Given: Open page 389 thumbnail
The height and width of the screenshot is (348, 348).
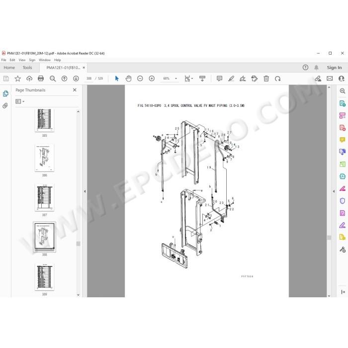Looking at the screenshot, I should (44, 277).
